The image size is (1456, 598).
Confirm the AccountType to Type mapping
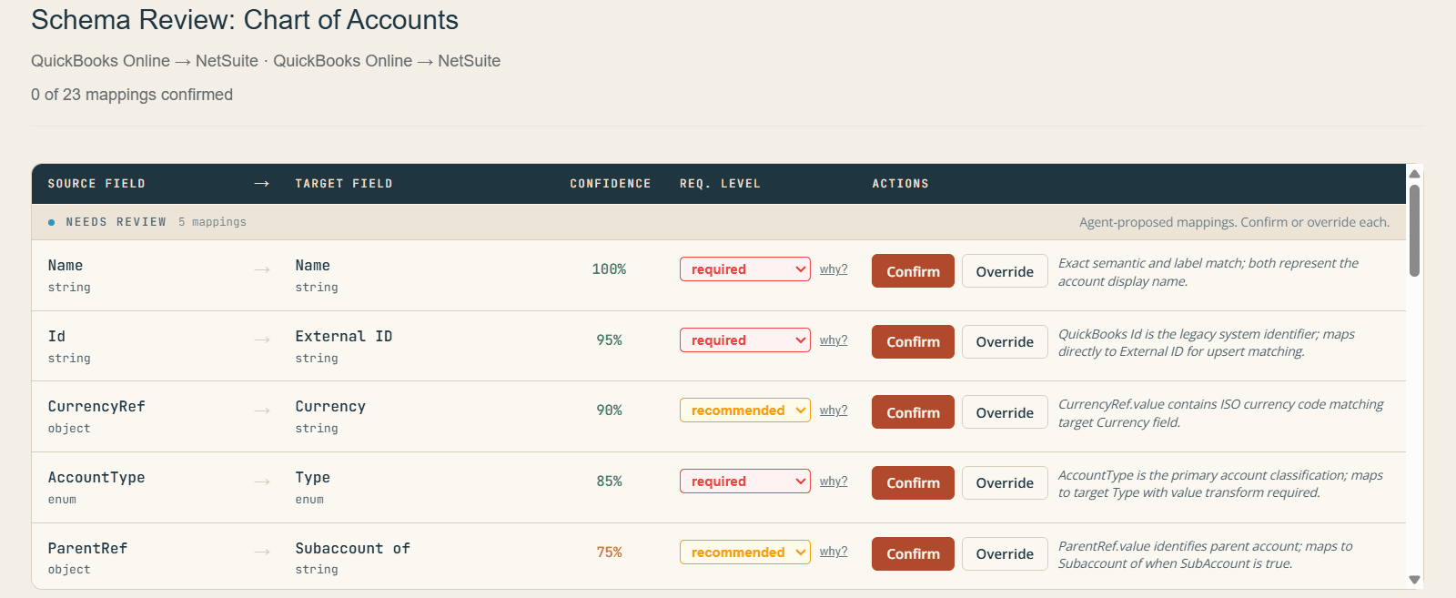pos(913,482)
